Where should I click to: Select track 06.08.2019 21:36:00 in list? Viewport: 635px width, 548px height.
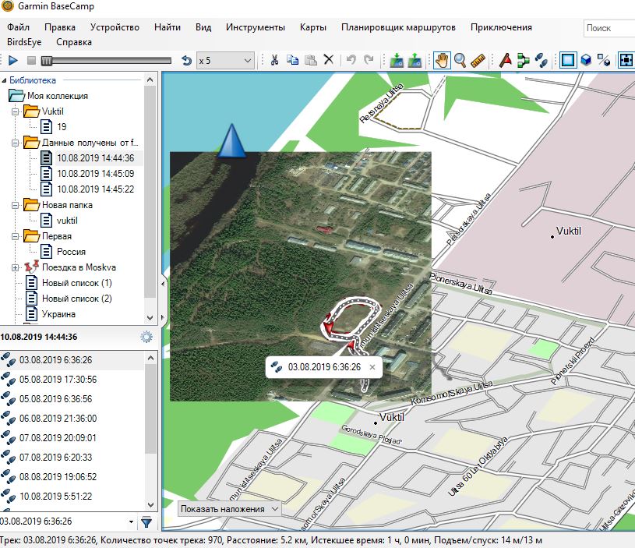point(58,418)
